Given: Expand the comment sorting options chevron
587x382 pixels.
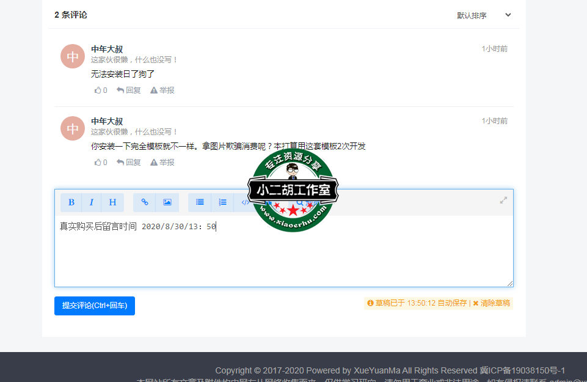Looking at the screenshot, I should (508, 15).
